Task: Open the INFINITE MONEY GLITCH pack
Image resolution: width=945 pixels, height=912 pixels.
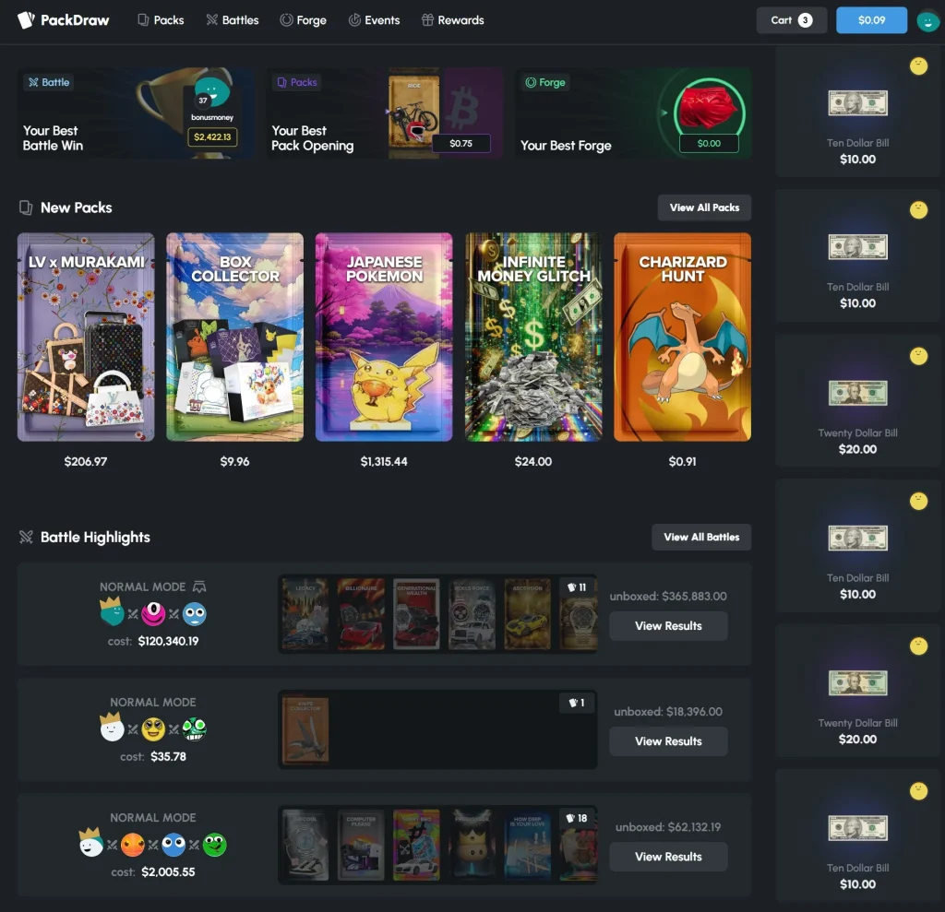Action: pyautogui.click(x=533, y=338)
